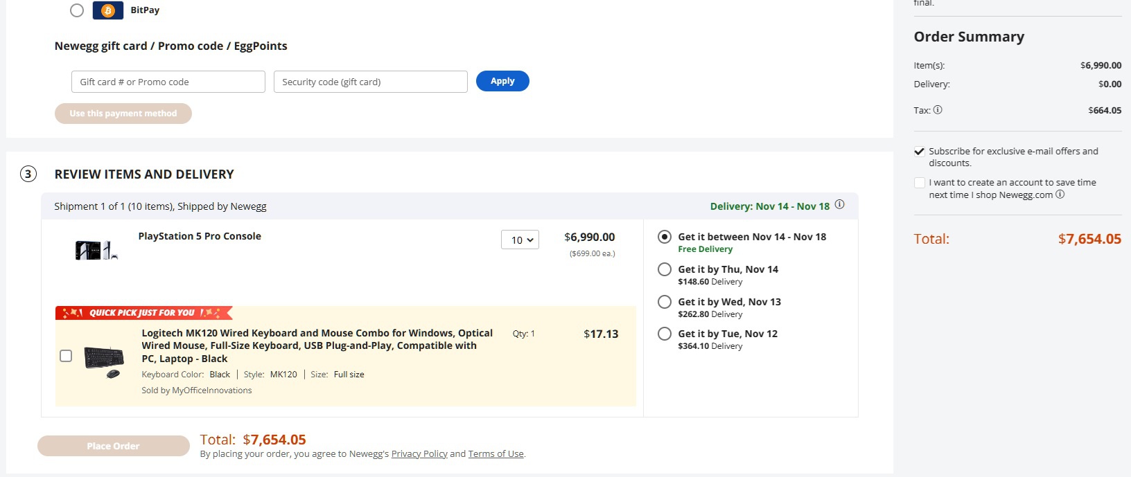The width and height of the screenshot is (1131, 477).
Task: Click the Quick Pick Just For You banner
Action: 144,313
